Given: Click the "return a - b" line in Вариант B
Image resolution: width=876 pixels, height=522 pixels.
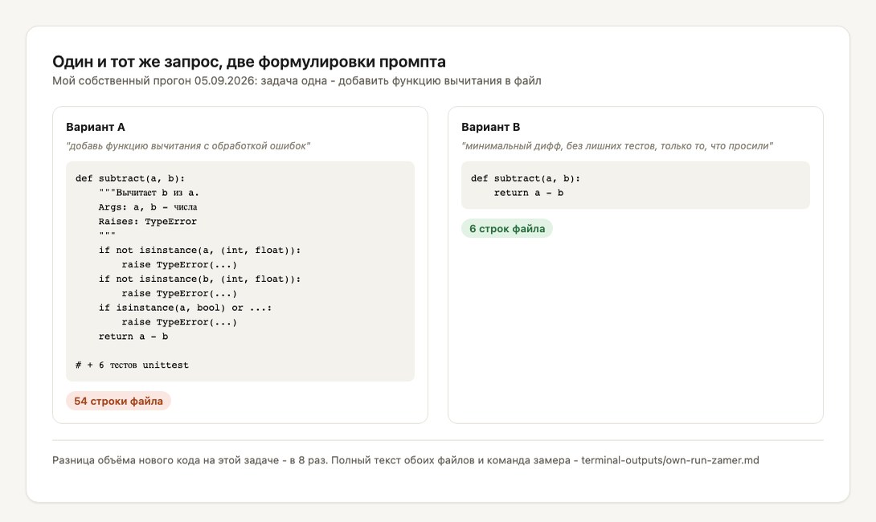Looking at the screenshot, I should 529,193.
